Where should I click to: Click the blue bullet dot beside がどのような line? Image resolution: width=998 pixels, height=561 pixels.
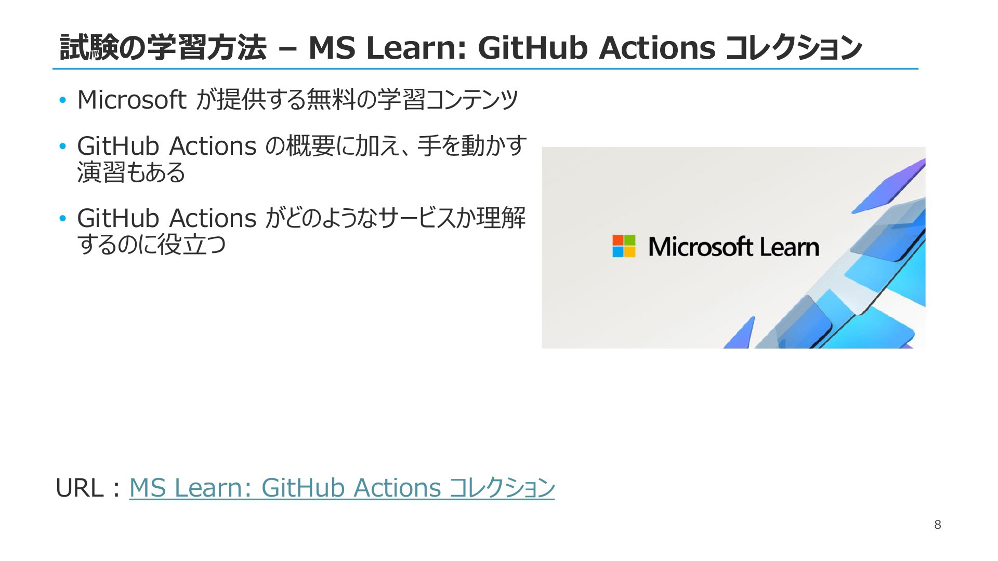click(x=63, y=219)
